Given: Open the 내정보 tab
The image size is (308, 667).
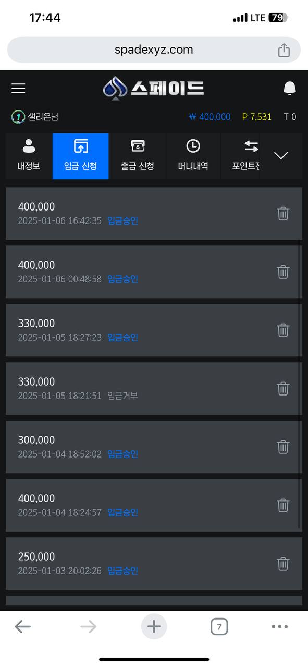Looking at the screenshot, I should point(29,156).
